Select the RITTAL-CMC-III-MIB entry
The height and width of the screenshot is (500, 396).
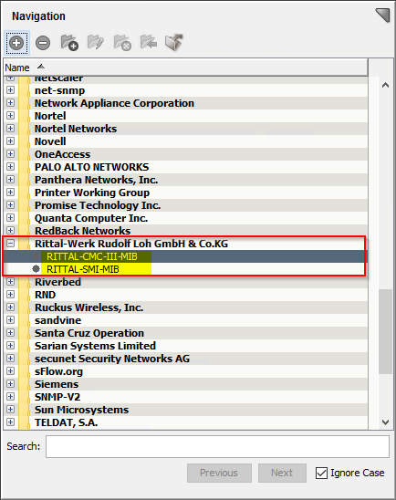click(92, 256)
